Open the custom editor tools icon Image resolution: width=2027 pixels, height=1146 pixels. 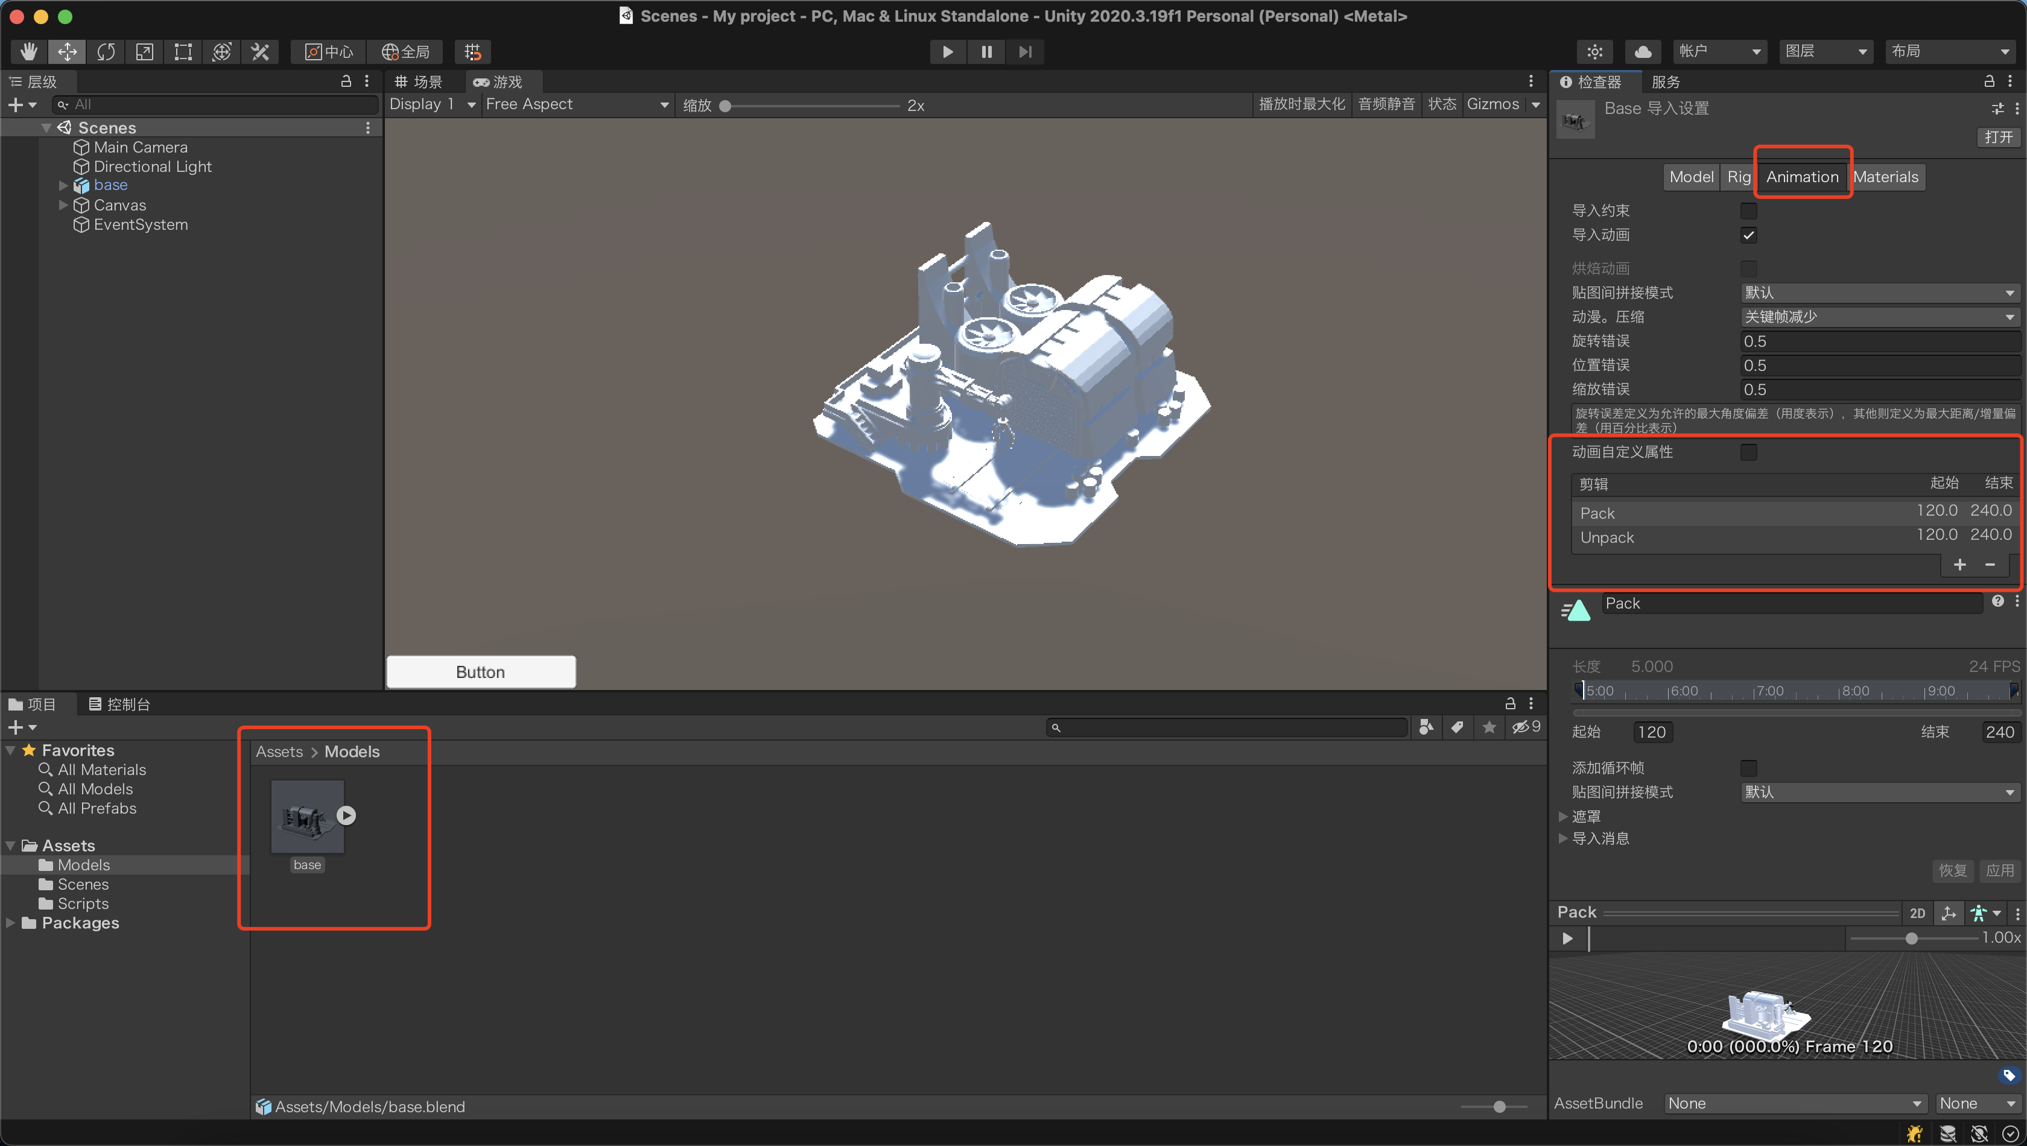tap(261, 52)
